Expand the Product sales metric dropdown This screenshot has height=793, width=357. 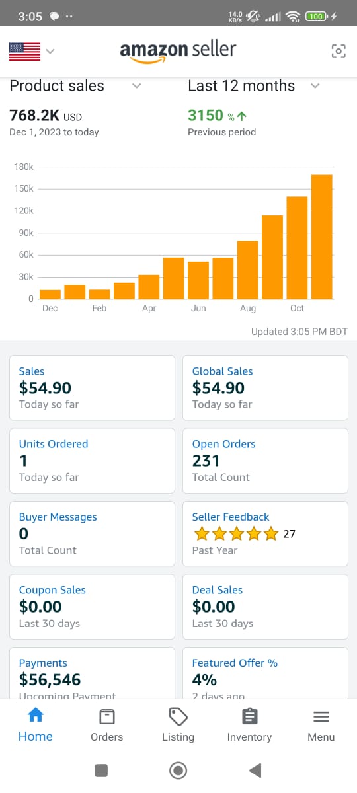pos(75,86)
